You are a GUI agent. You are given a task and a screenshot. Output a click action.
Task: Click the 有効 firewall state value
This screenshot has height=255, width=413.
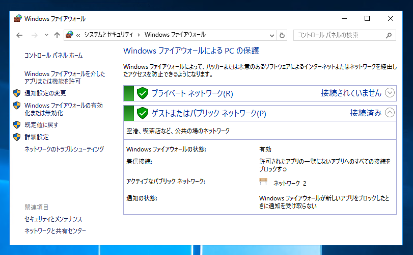pos(265,149)
